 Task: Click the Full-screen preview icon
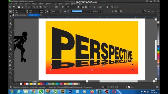[x=78, y=7]
